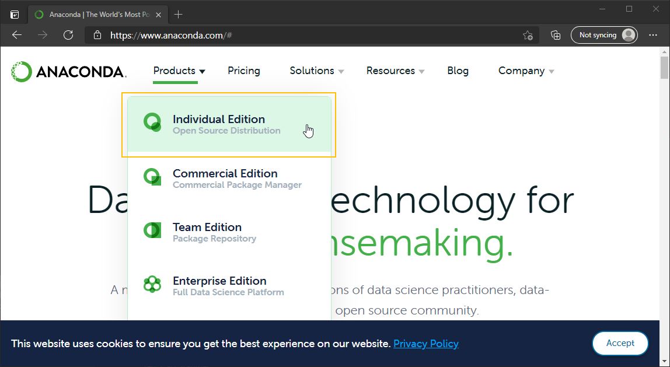Click the Commercial Edition product icon
The height and width of the screenshot is (367, 670).
point(152,177)
